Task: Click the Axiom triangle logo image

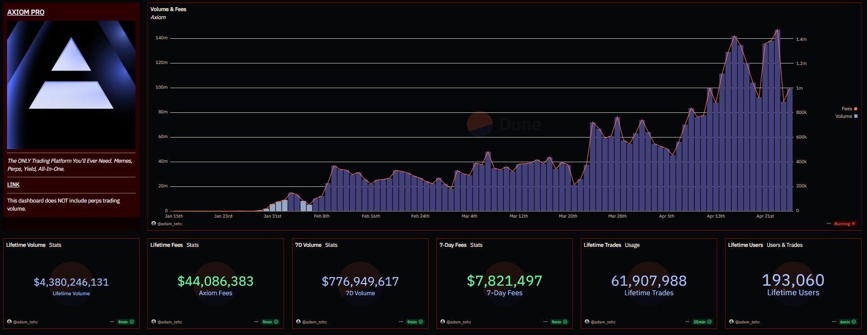Action: click(71, 85)
